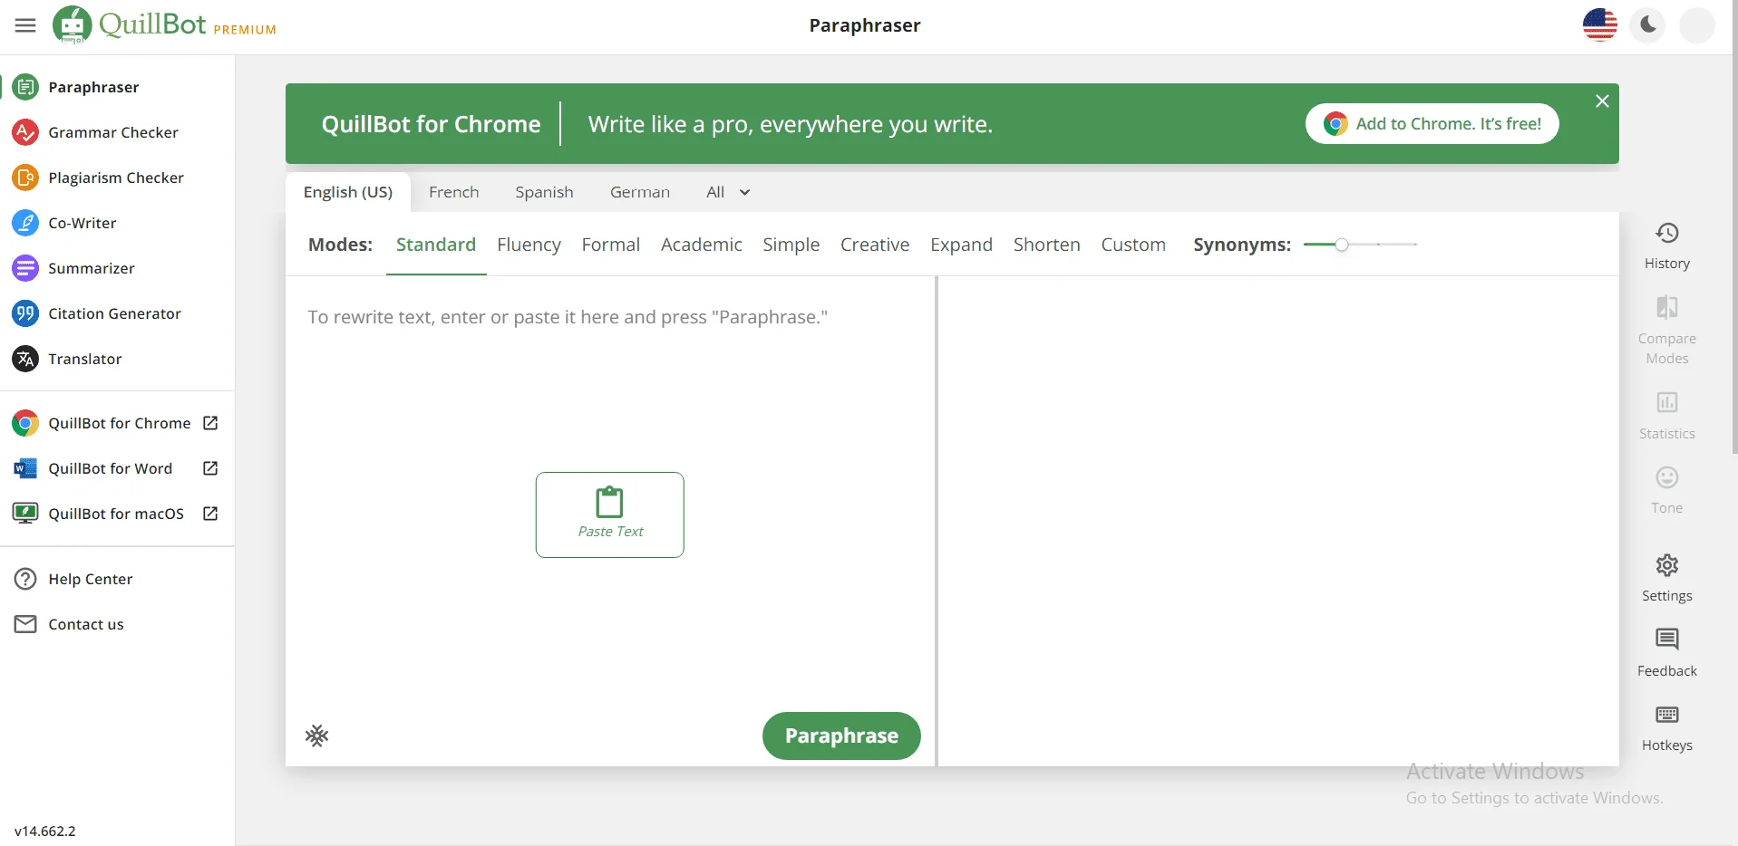Click the freeze words snowflake icon
Viewport: 1738px width, 846px height.
[316, 735]
